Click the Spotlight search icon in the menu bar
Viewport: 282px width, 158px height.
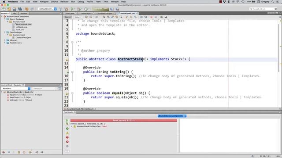tap(273, 2)
